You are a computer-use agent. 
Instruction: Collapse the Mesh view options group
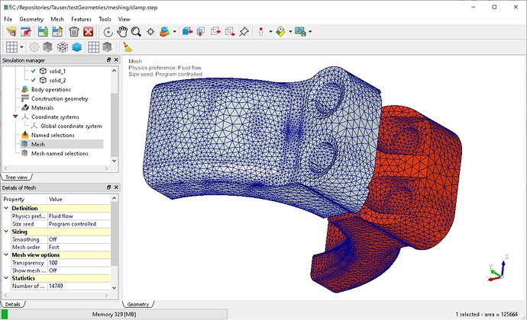pyautogui.click(x=6, y=254)
